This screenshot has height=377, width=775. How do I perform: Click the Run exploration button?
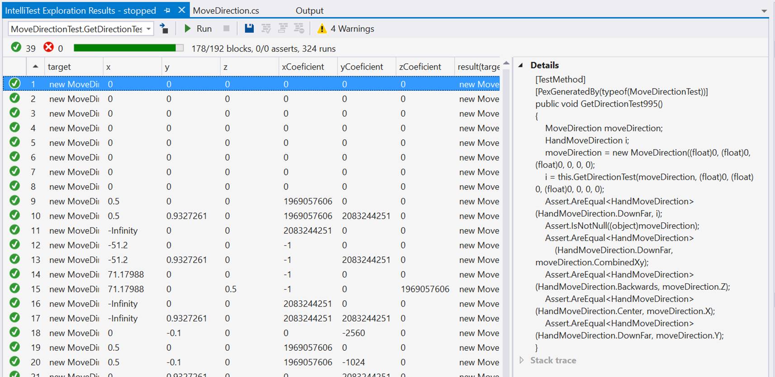click(198, 28)
